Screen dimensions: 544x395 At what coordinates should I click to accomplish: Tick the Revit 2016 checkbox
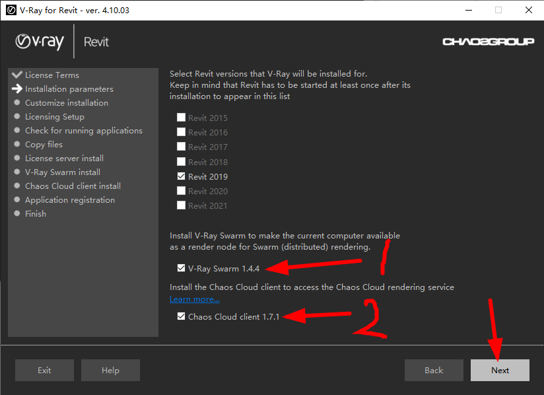[181, 132]
